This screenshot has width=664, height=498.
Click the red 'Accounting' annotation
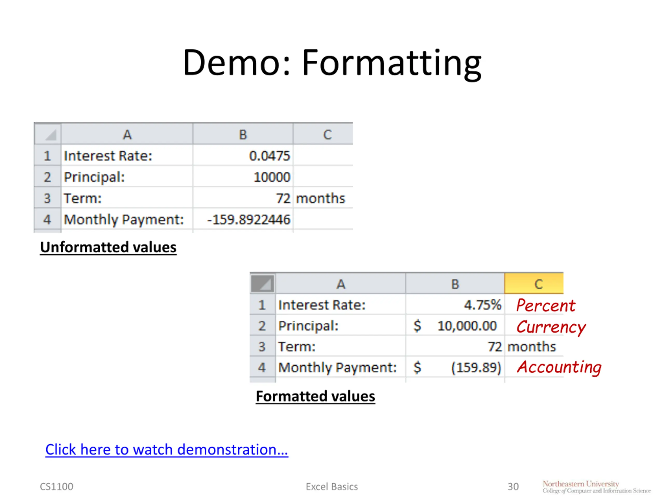click(559, 367)
